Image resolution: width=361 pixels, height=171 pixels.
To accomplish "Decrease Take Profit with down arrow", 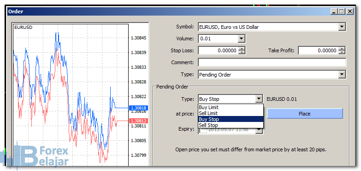I will (342, 52).
